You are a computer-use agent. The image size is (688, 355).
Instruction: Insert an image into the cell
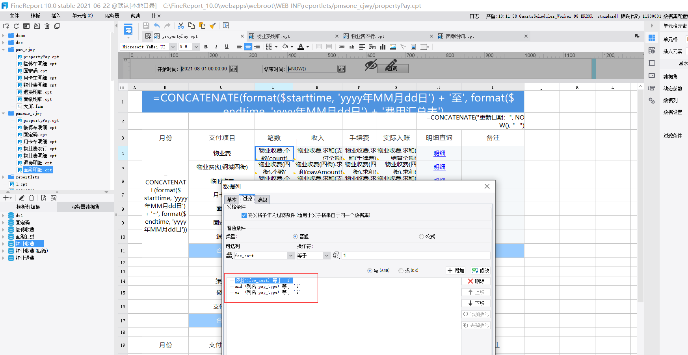(x=393, y=47)
